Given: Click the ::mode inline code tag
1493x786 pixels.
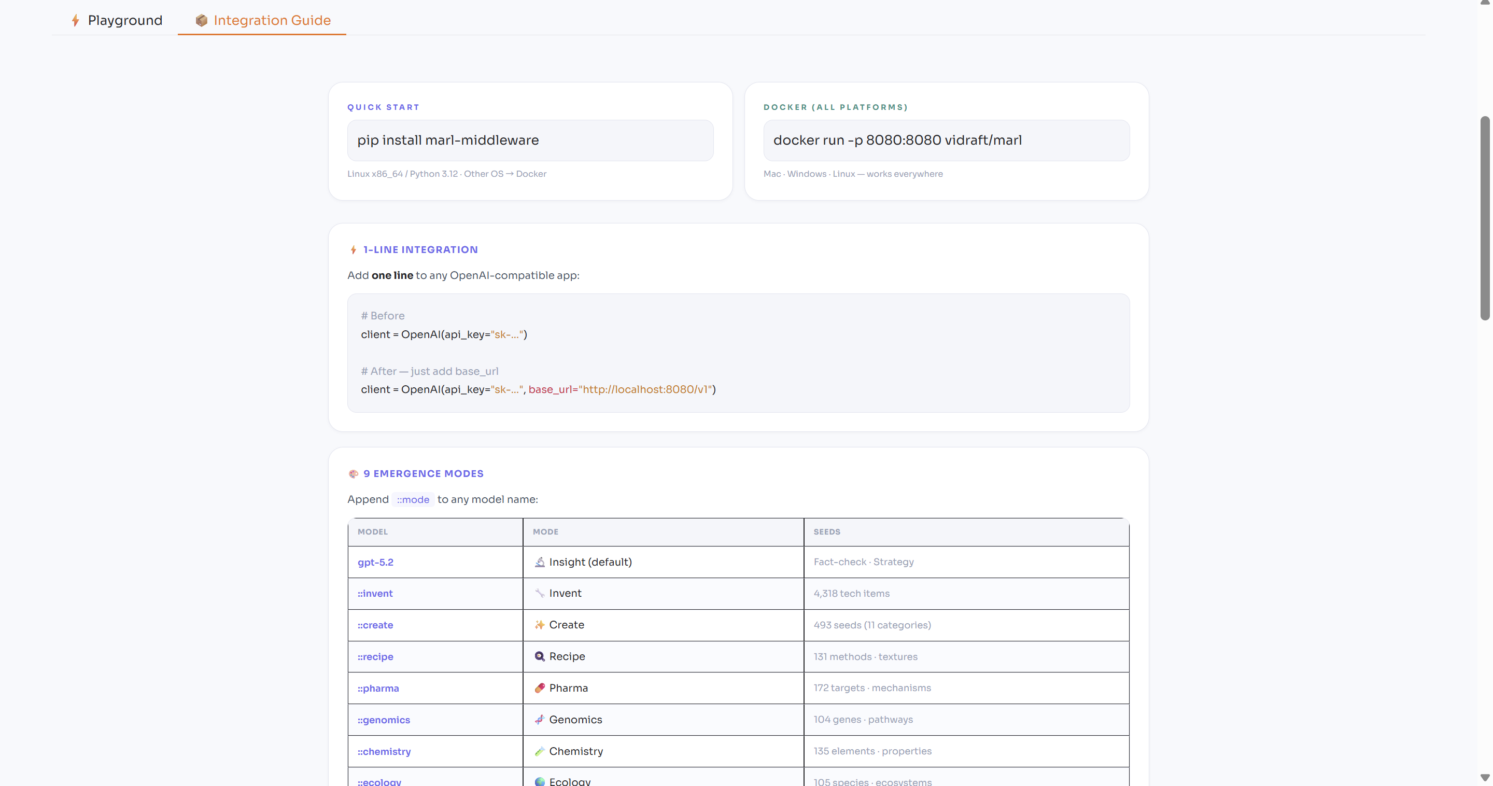Looking at the screenshot, I should 413,500.
